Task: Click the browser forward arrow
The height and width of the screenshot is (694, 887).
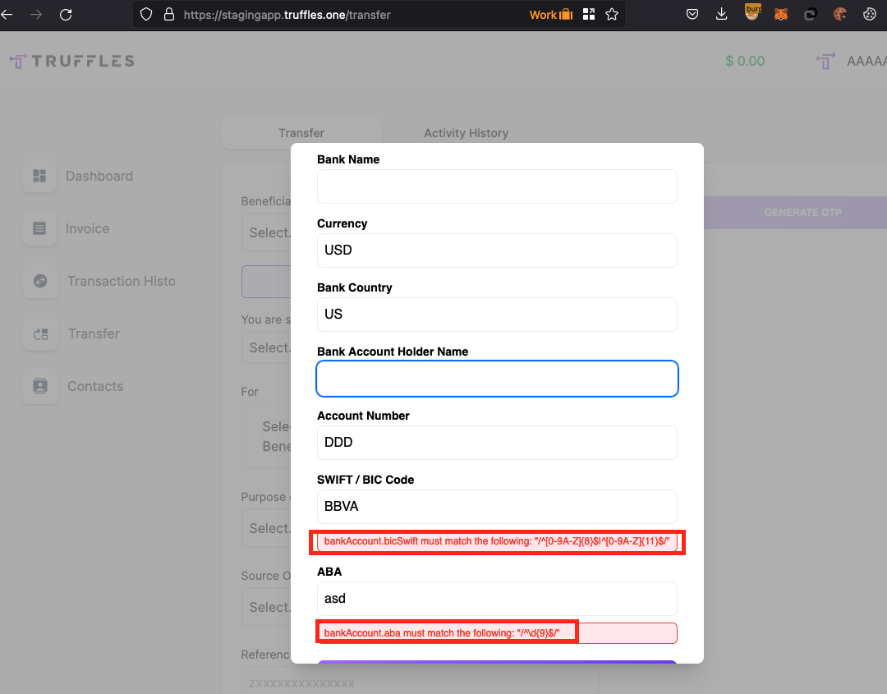Action: [x=36, y=15]
